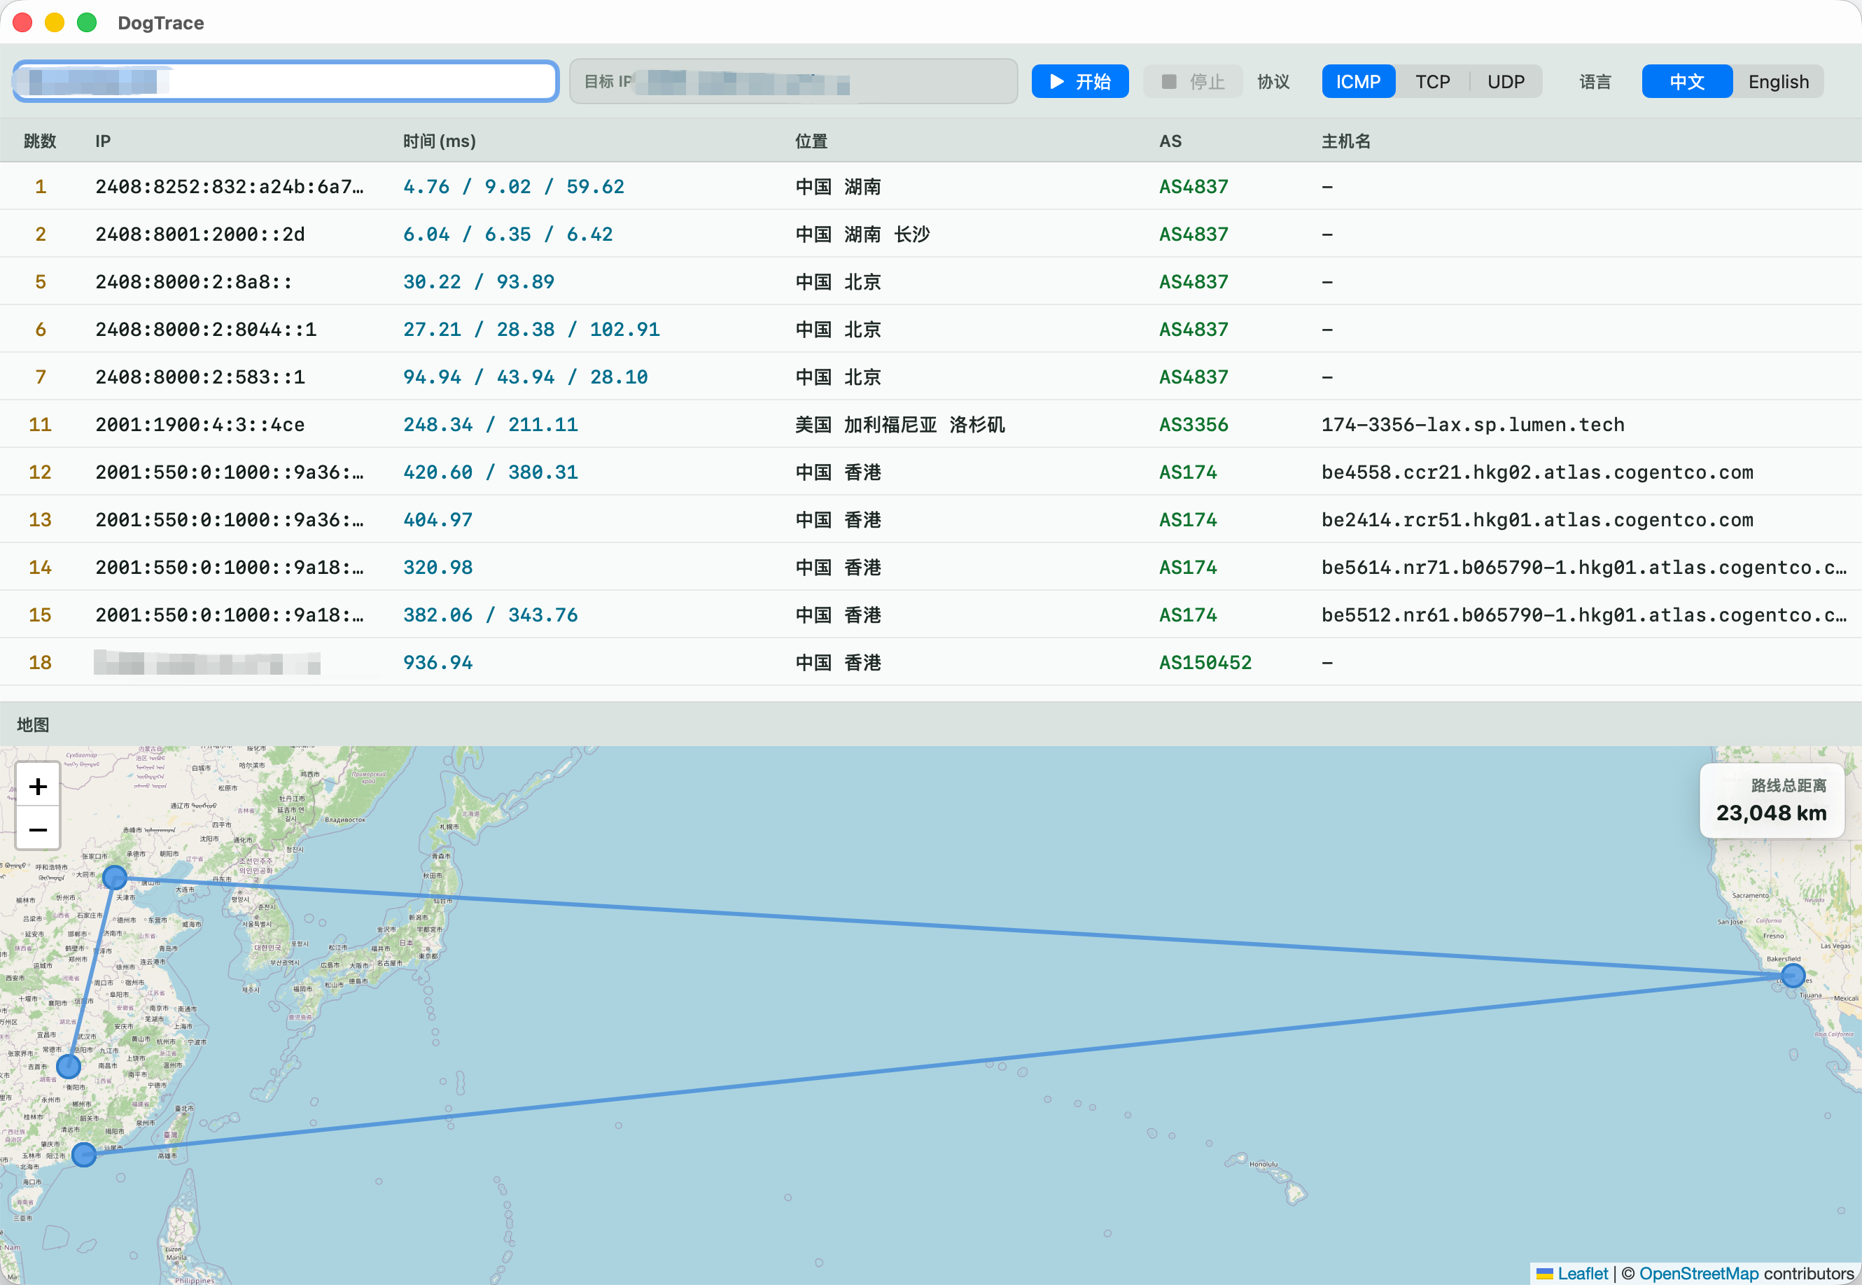Switch language to English

click(x=1778, y=81)
